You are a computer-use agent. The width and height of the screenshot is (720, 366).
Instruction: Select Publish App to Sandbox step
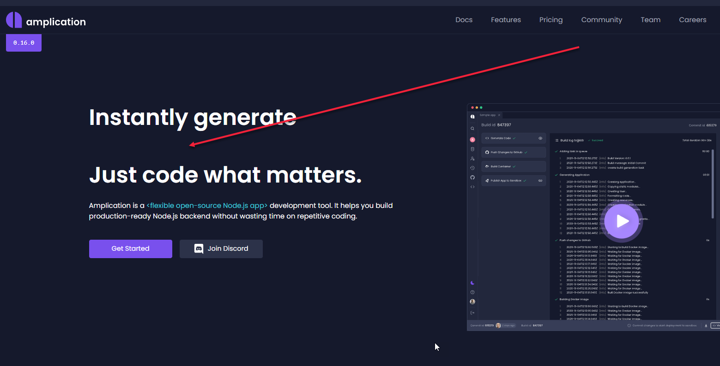[514, 181]
